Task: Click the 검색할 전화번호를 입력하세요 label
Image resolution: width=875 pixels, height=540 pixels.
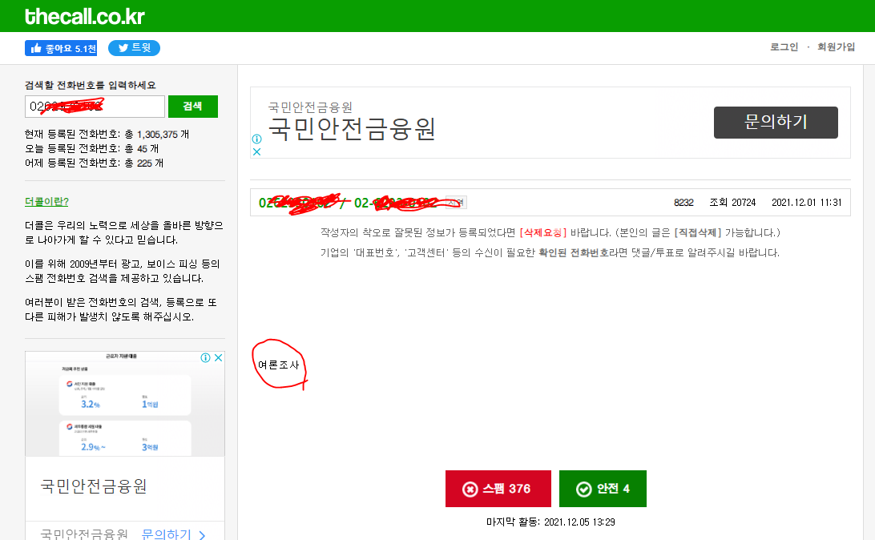Action: (91, 86)
